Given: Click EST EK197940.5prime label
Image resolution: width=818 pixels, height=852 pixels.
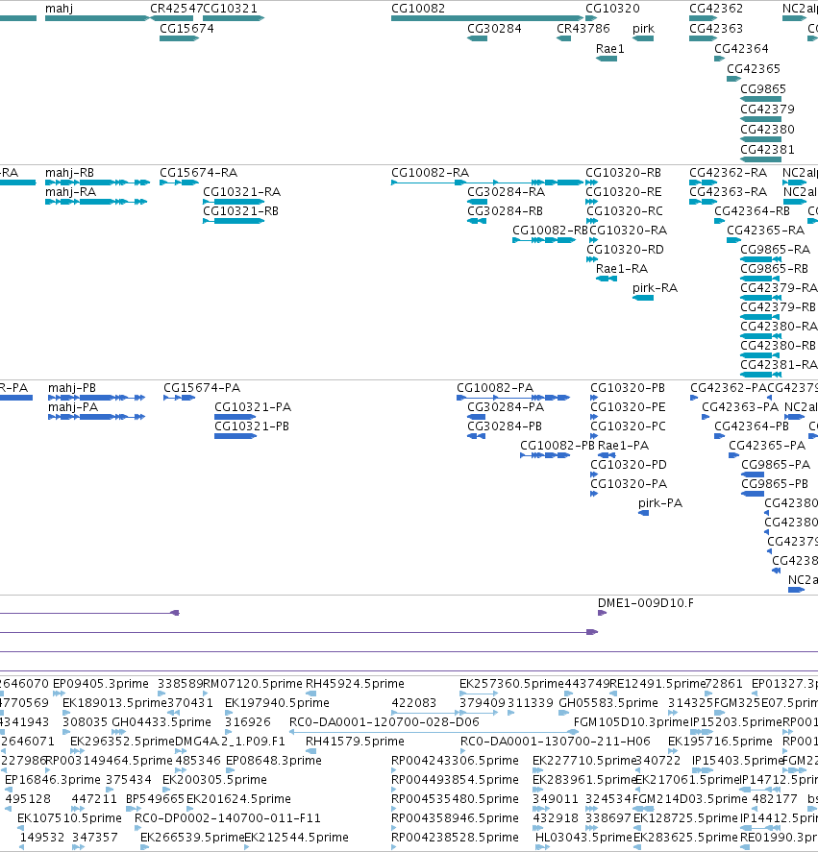Looking at the screenshot, I should [x=277, y=702].
